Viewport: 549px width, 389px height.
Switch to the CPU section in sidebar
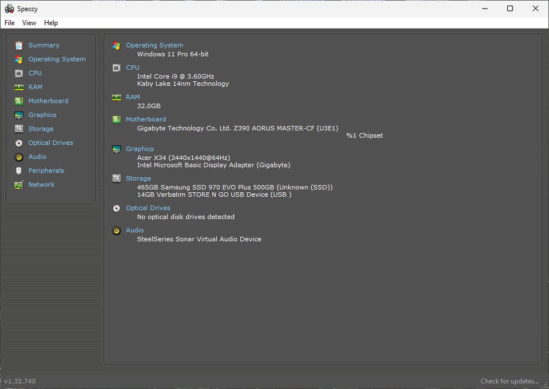[x=35, y=73]
